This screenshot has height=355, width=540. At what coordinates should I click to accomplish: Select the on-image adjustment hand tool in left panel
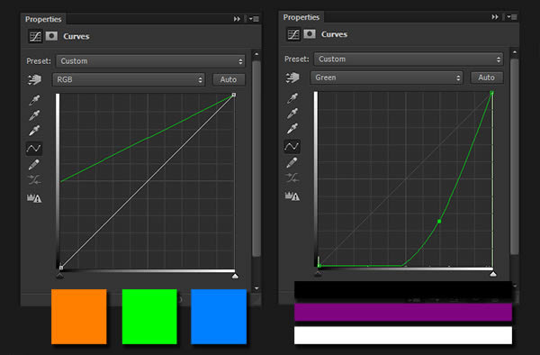(34, 79)
